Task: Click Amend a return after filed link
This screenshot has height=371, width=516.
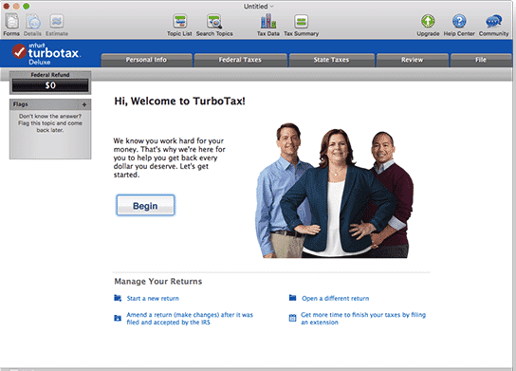Action: pos(190,319)
